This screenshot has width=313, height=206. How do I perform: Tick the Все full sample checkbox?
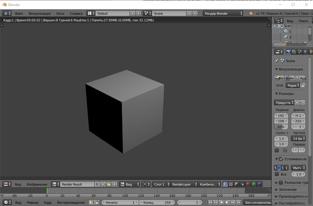[x=277, y=174]
